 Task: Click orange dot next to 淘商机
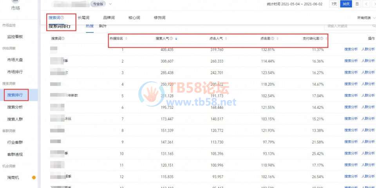click(34, 178)
